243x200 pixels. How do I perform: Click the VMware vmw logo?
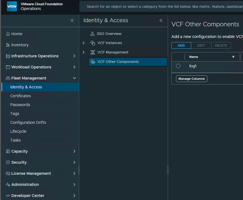[12, 6]
